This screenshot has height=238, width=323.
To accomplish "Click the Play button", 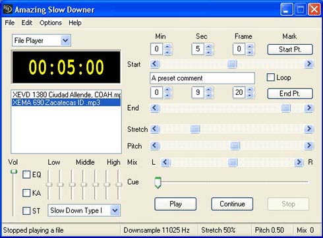I will [x=175, y=204].
